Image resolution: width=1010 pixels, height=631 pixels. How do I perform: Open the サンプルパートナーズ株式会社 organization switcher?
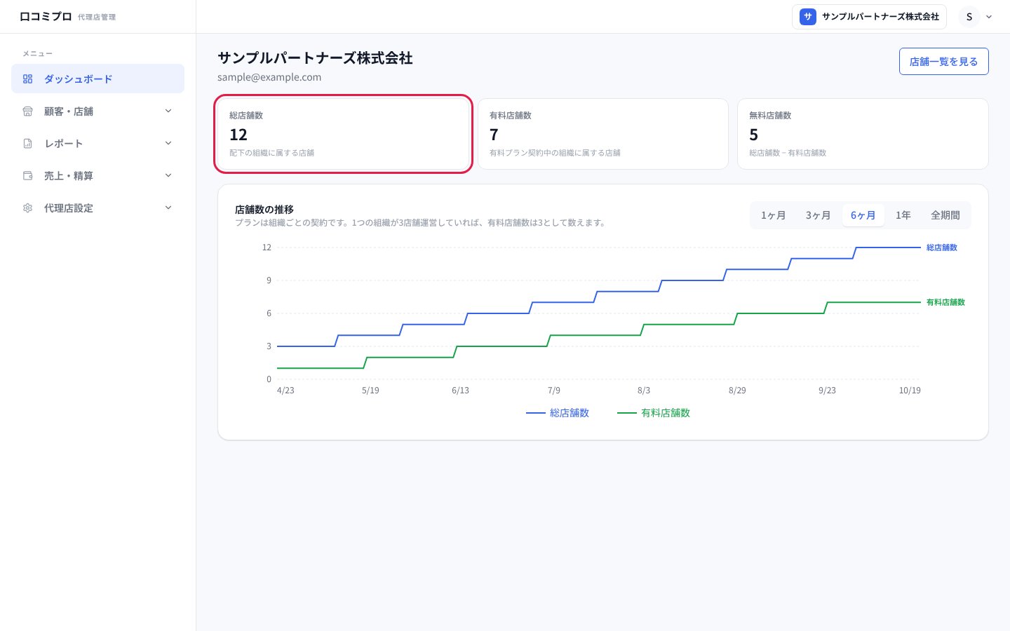[x=869, y=17]
